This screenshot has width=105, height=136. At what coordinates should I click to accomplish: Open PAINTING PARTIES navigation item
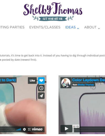coord(12,27)
